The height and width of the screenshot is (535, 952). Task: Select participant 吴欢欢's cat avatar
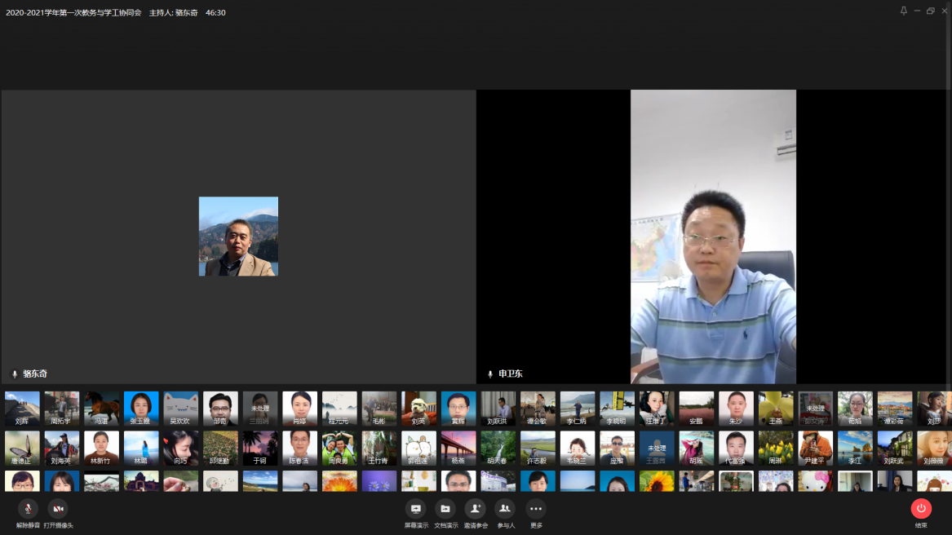coord(181,409)
